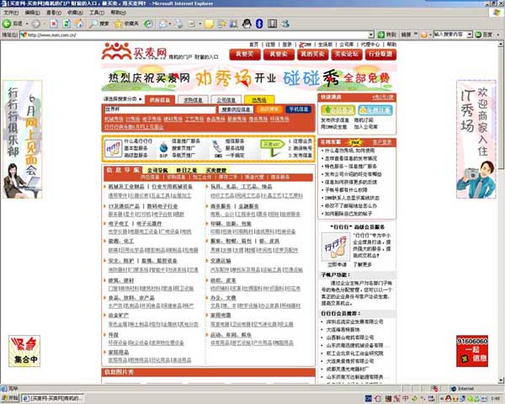The width and height of the screenshot is (505, 404).
Task: Click the Windows Start button
Action: 10,398
